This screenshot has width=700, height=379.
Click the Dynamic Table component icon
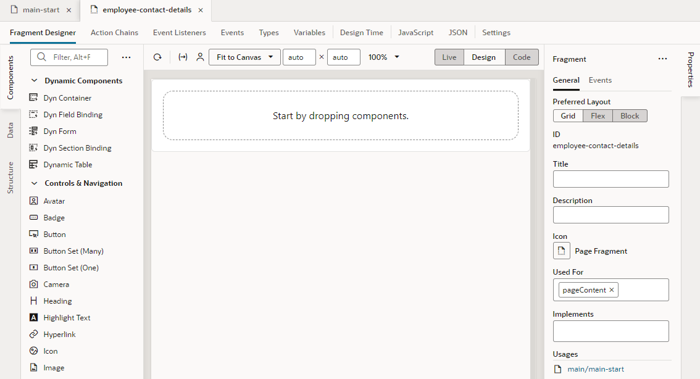click(33, 164)
